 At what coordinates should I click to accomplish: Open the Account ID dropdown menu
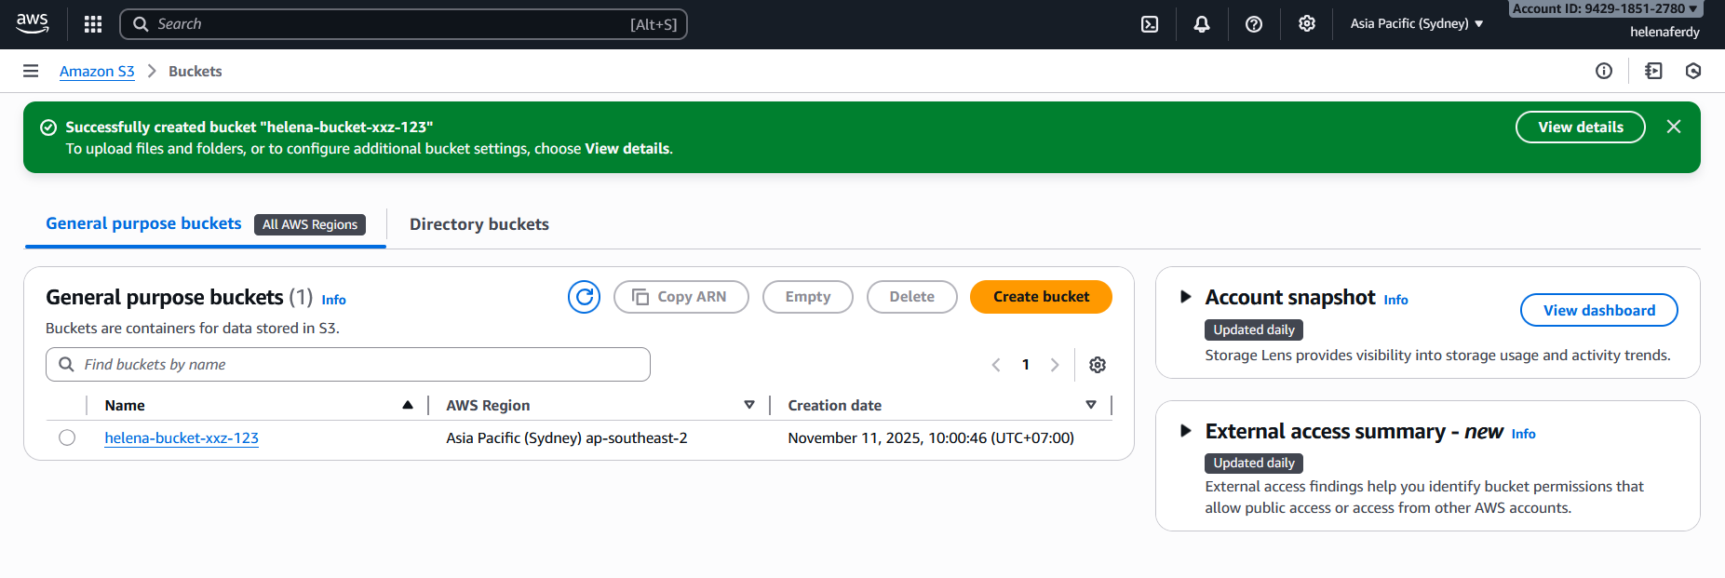tap(1604, 8)
